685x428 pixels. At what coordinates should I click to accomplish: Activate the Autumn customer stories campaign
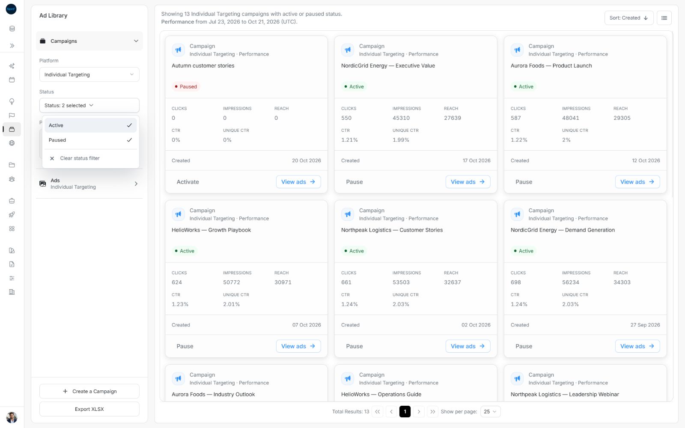tap(188, 182)
